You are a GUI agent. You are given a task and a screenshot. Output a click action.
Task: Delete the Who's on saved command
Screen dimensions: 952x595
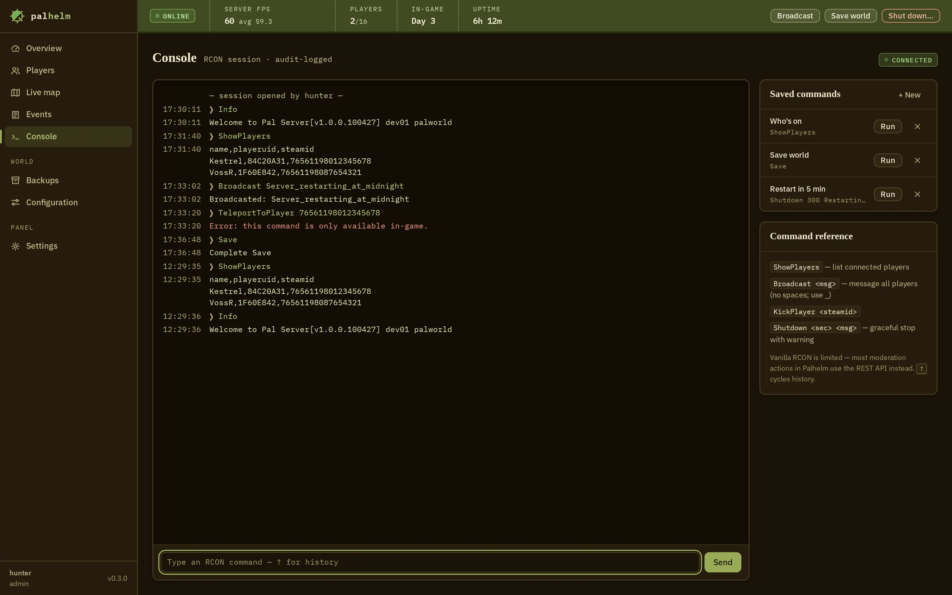tap(917, 126)
